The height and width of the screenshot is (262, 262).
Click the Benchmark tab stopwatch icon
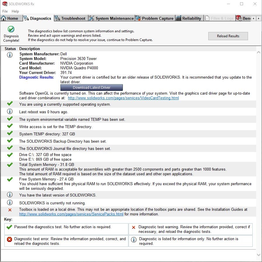click(239, 18)
